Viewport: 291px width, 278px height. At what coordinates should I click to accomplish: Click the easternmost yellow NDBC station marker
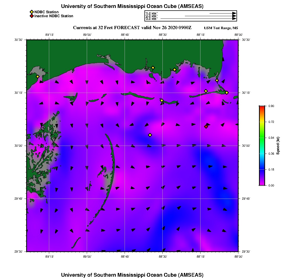coord(227,92)
